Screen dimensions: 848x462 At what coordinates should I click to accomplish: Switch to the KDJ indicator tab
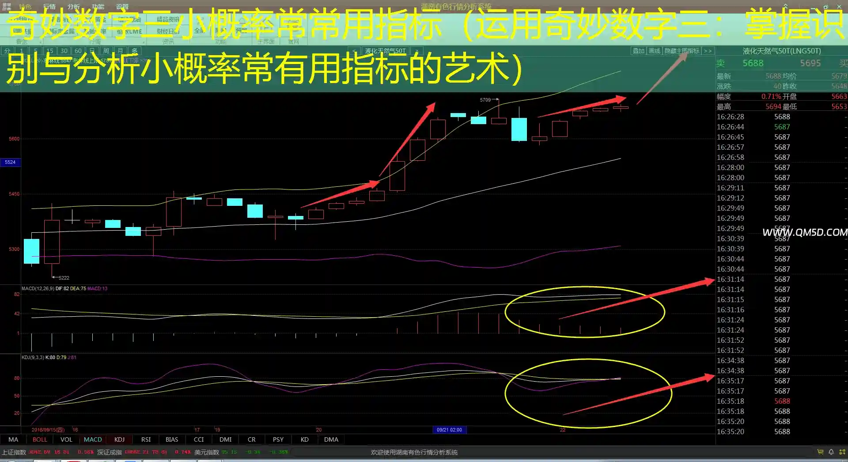point(119,439)
